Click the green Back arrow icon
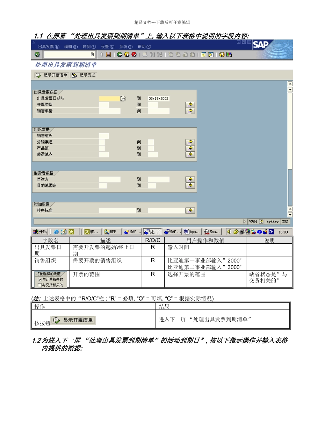The image size is (332, 430). 120,55
